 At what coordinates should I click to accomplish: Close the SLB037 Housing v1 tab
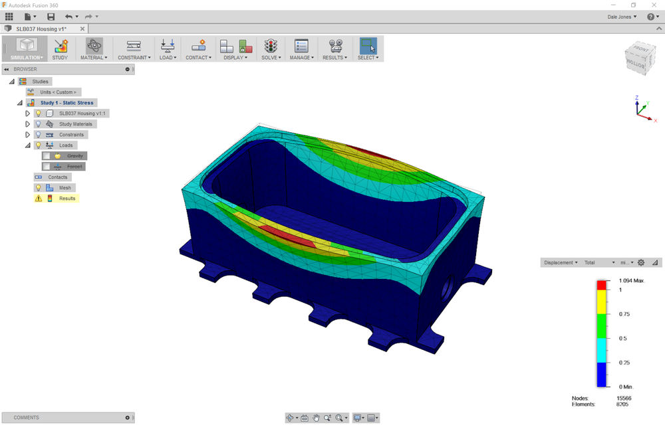82,29
